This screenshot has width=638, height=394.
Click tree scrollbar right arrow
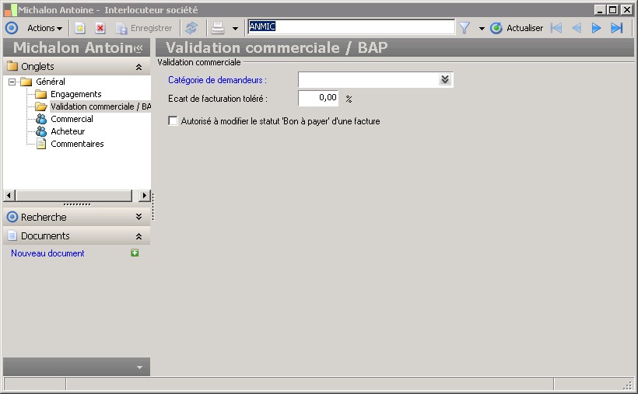(144, 196)
